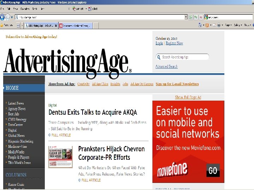Open Agency News in the sidebar
254x190 pixels.
coord(17,109)
